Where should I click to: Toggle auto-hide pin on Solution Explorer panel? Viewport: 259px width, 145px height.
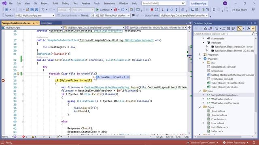click(251, 23)
